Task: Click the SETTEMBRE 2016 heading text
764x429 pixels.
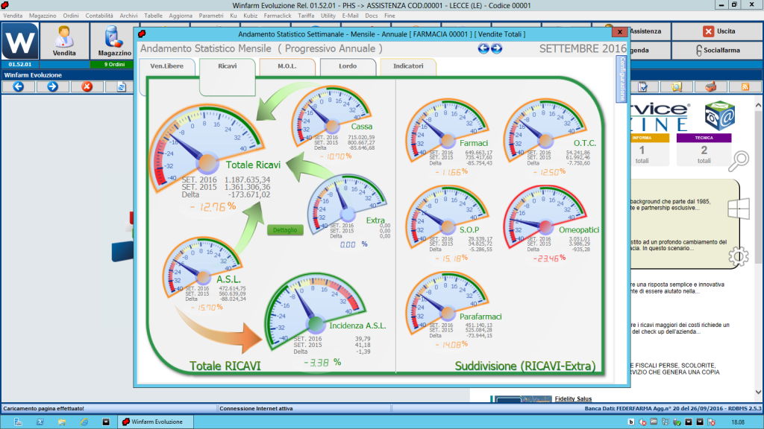Action: (583, 48)
